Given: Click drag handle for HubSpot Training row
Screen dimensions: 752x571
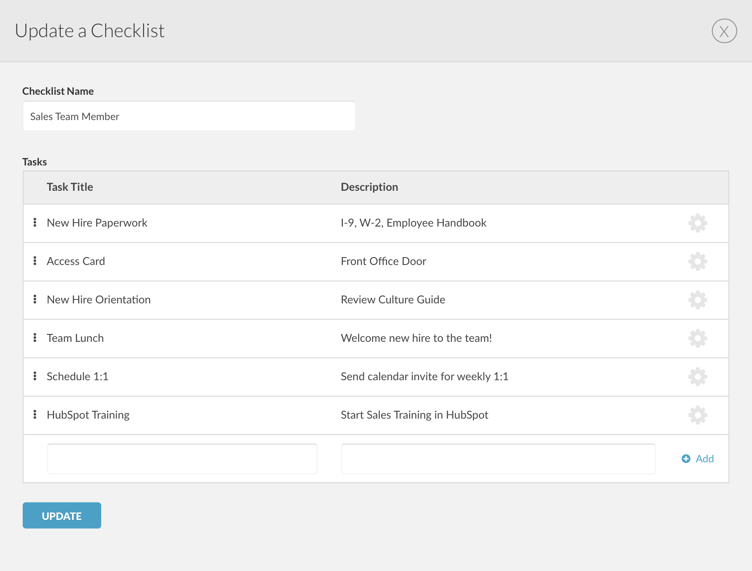Looking at the screenshot, I should point(35,414).
